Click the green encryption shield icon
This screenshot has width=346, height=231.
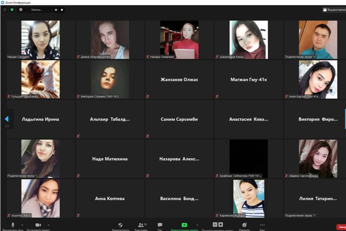[x=12, y=10]
